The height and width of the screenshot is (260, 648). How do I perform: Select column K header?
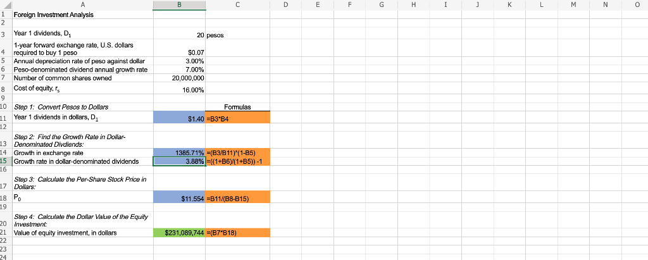[x=509, y=5]
